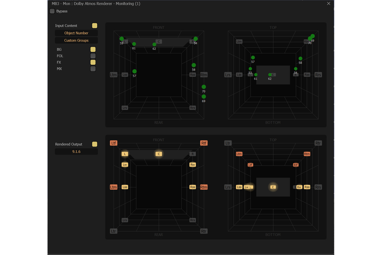Toggle the Rendered Output view switch
Viewport: 382px width, 255px height.
tap(95, 144)
